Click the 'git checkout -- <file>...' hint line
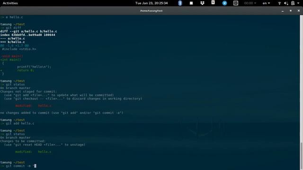Image resolution: width=303 pixels, height=170 pixels. click(73, 99)
